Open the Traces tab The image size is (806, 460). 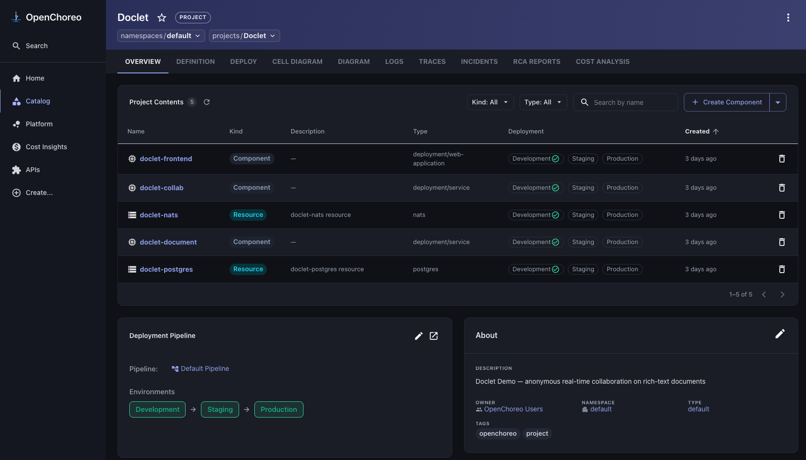pos(432,61)
